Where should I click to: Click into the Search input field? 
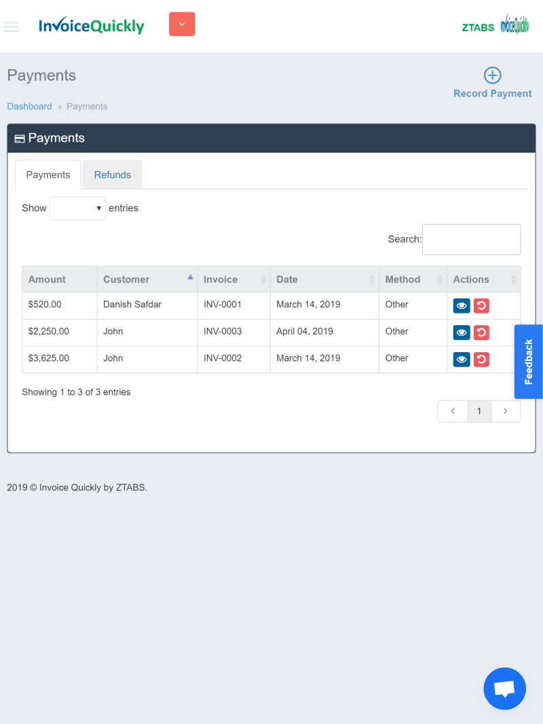(x=471, y=240)
